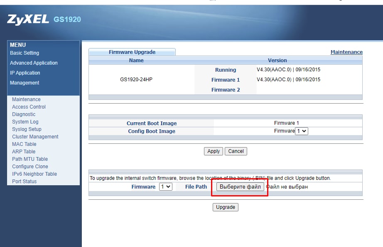Click the Upgrade button
Viewport: 383px width, 247px height.
(226, 207)
